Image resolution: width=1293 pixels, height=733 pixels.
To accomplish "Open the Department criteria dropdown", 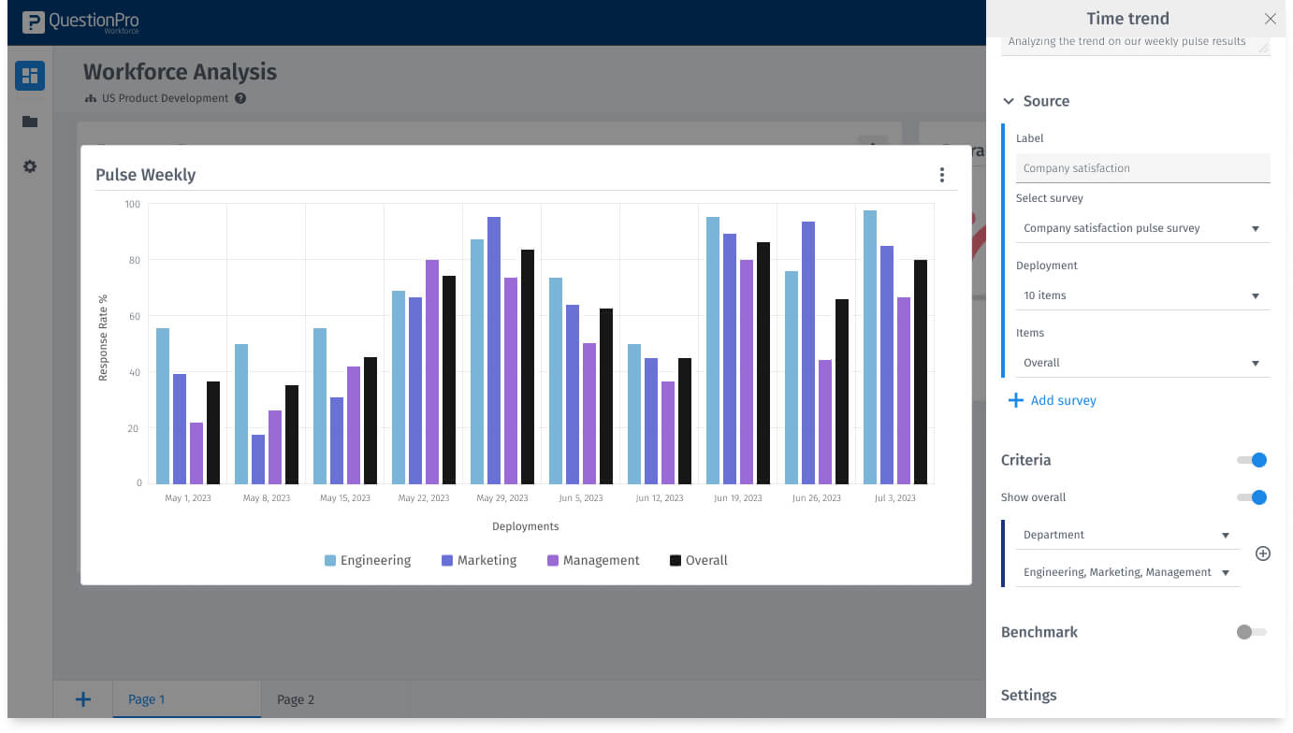I will [x=1127, y=534].
